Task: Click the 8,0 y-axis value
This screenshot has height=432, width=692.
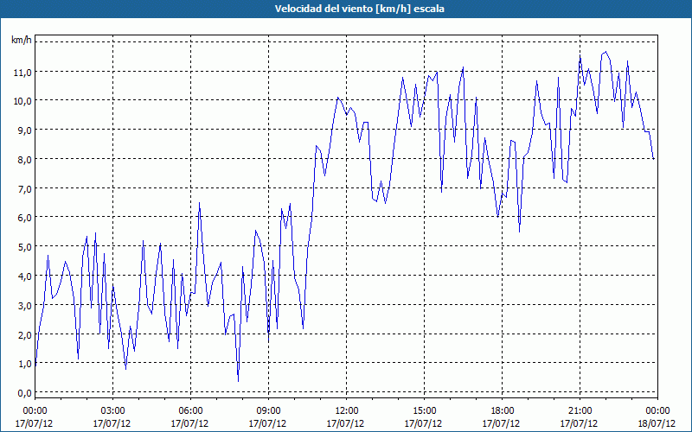Action: coord(24,160)
